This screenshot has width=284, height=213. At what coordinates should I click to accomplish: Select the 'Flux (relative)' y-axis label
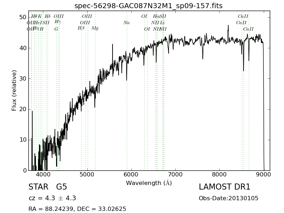tap(14, 91)
